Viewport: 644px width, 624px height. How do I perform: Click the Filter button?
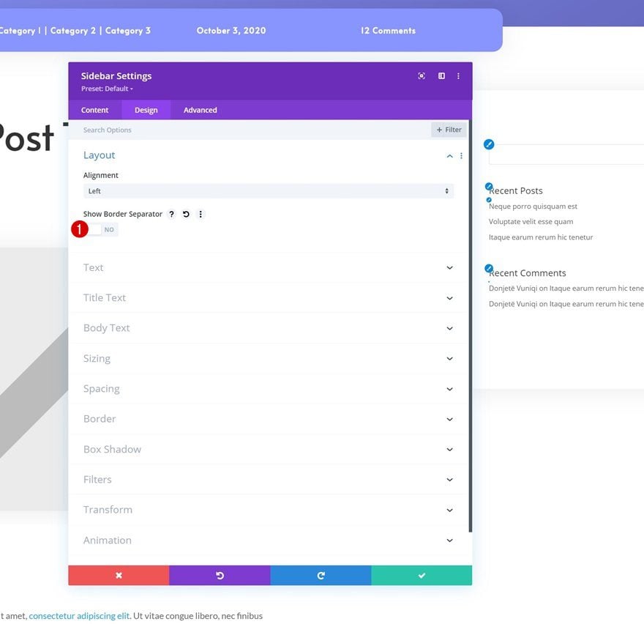coord(449,130)
